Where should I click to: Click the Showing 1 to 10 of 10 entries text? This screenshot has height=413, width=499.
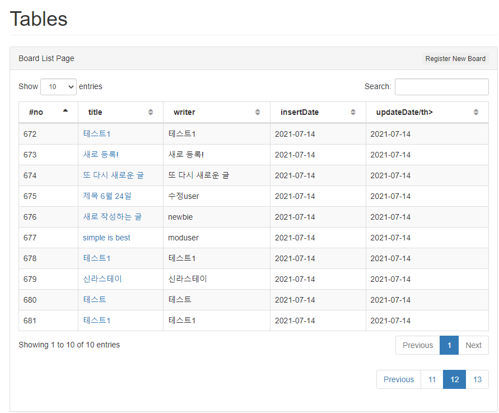tap(69, 345)
